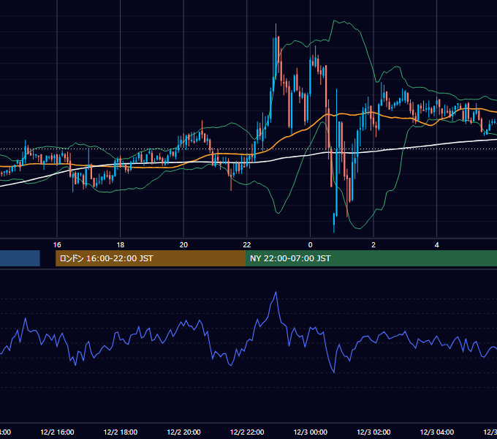The height and width of the screenshot is (439, 497).
Task: Click the 12/3 00:00 time label
Action: [x=311, y=432]
